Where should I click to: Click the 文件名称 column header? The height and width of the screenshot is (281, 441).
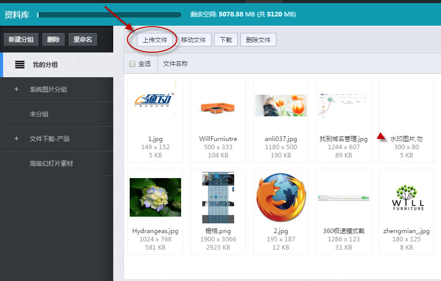[x=175, y=64]
